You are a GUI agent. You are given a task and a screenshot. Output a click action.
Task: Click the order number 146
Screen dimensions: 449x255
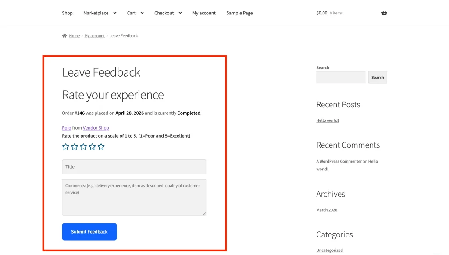click(81, 113)
